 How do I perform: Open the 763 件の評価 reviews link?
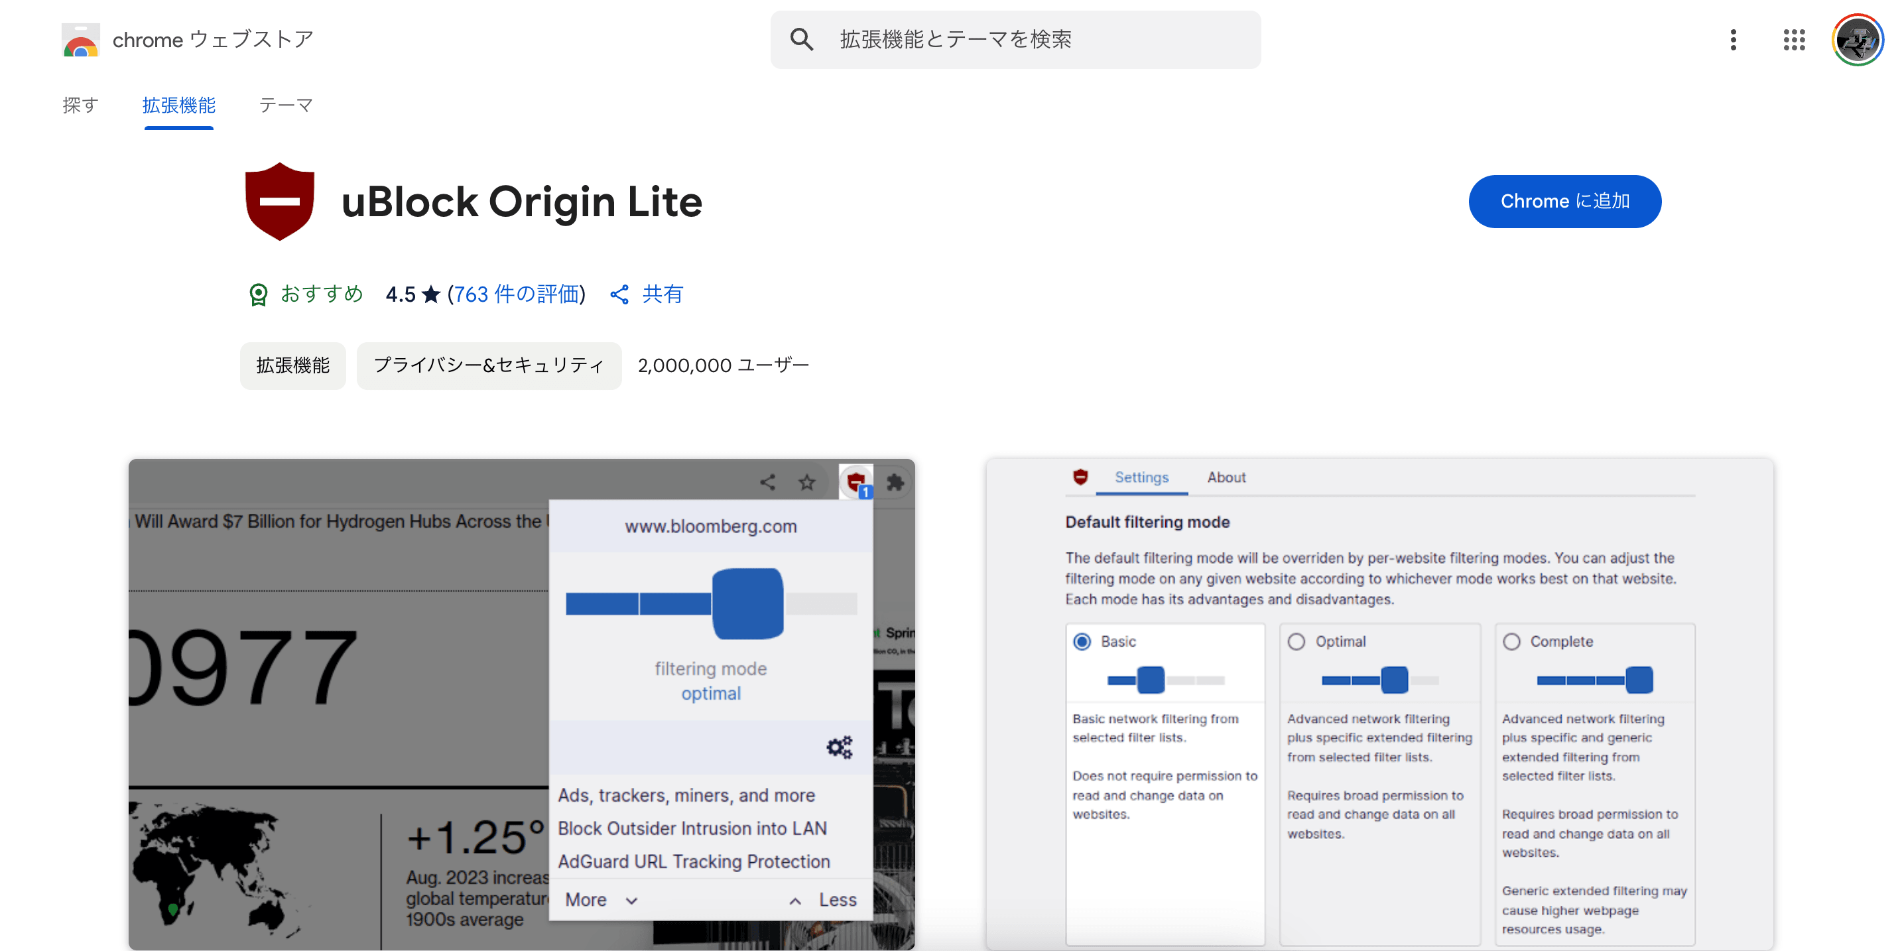516,294
